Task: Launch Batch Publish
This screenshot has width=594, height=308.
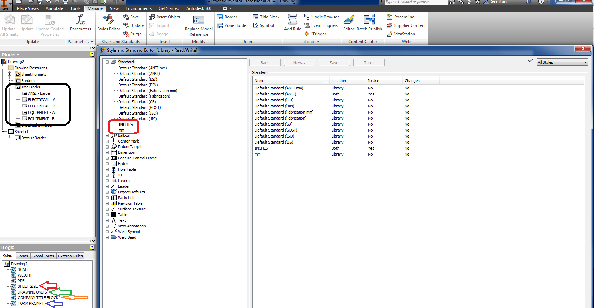Action: coord(369,23)
